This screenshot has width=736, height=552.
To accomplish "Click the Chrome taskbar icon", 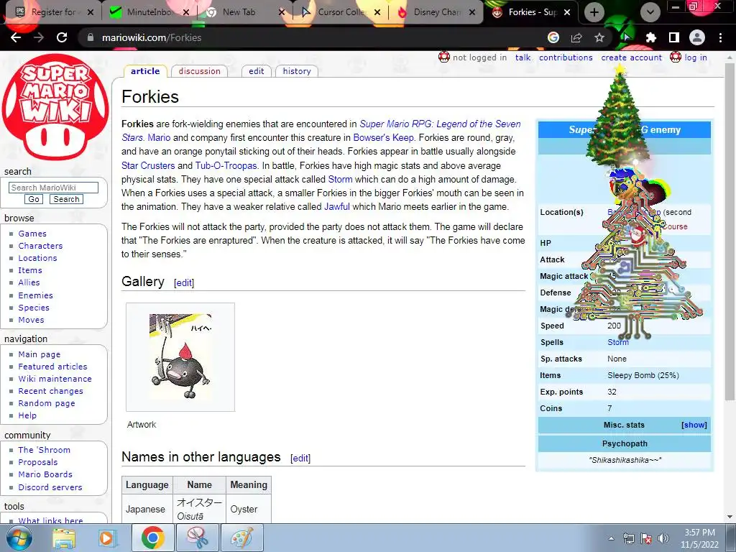I will [152, 538].
